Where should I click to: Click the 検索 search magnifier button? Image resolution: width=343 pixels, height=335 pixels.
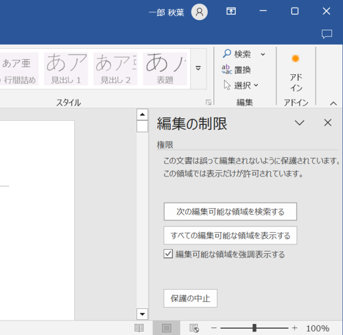coord(237,54)
